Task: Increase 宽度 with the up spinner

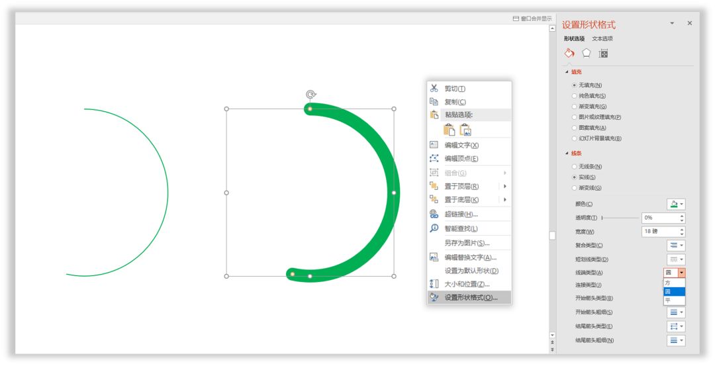Action: [682, 229]
